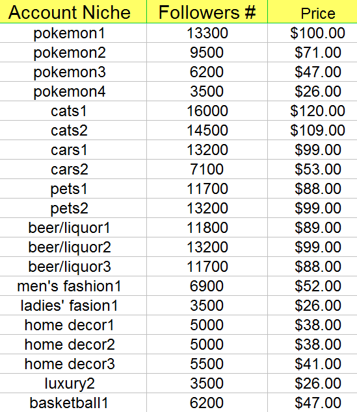The width and height of the screenshot is (357, 412).
Task: Select the $109.00 price cell
Action: point(313,130)
